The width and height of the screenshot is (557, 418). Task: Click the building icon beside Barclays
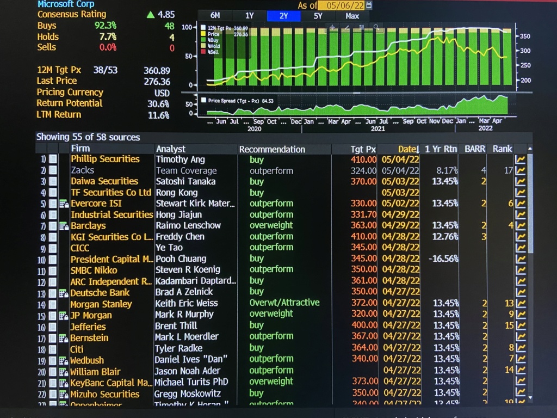(x=64, y=226)
